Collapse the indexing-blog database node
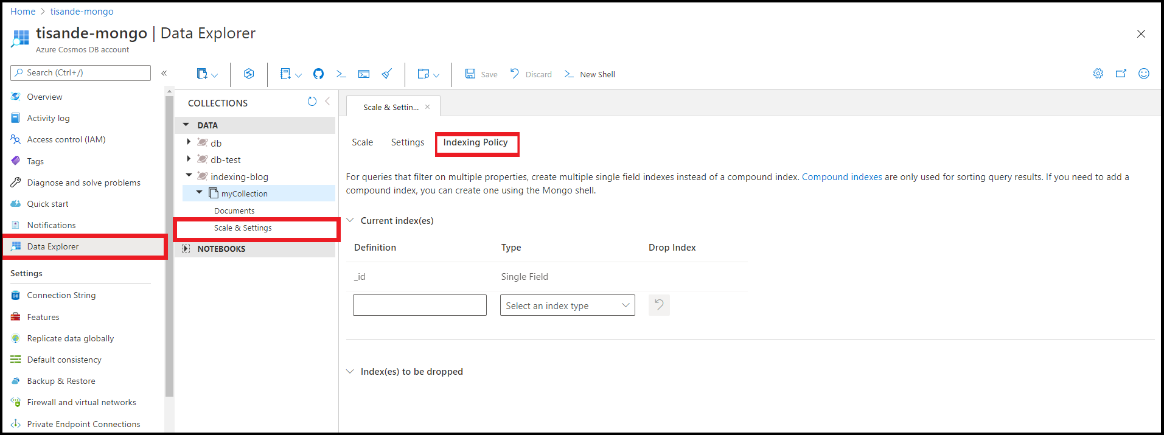 (x=189, y=175)
